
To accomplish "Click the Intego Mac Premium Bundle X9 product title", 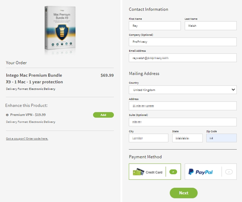I will [x=35, y=79].
